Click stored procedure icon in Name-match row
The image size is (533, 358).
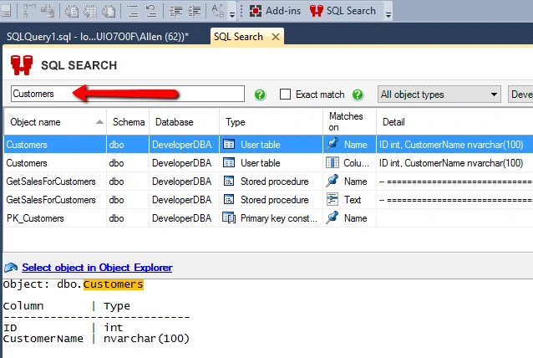click(229, 181)
